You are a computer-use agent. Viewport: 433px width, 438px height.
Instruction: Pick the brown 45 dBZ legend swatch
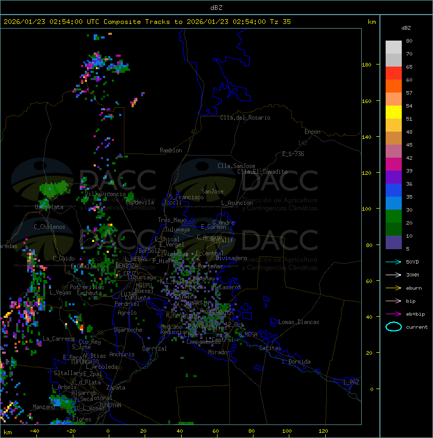tap(393, 138)
